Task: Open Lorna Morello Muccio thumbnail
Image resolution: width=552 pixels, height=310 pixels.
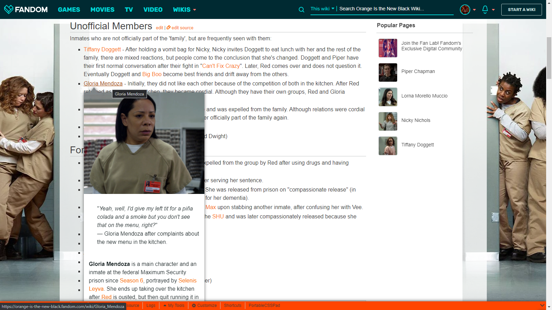Action: pyautogui.click(x=388, y=97)
